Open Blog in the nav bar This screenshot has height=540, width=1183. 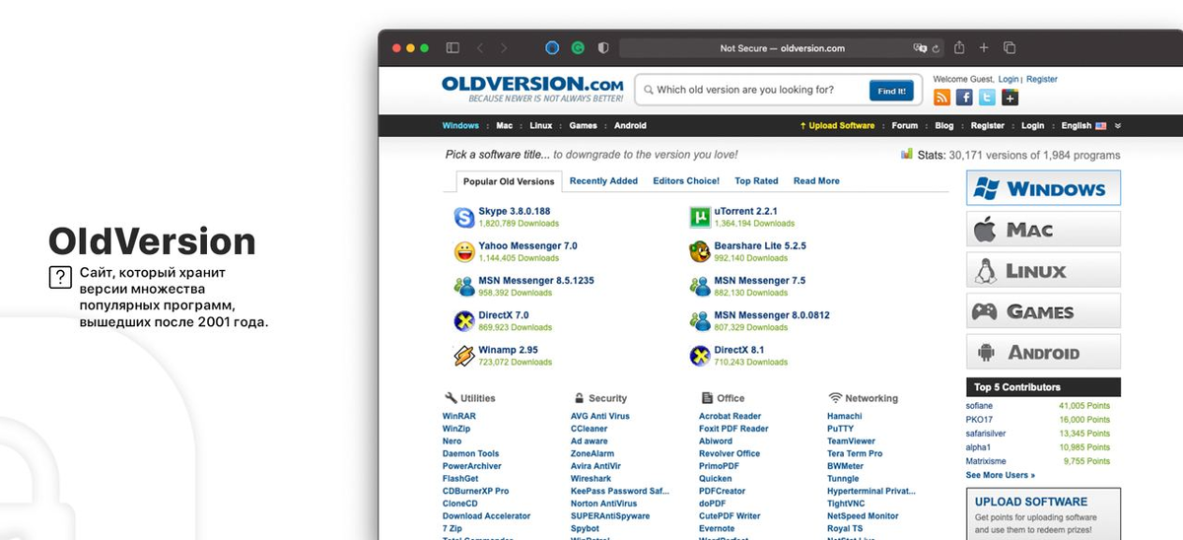(944, 126)
